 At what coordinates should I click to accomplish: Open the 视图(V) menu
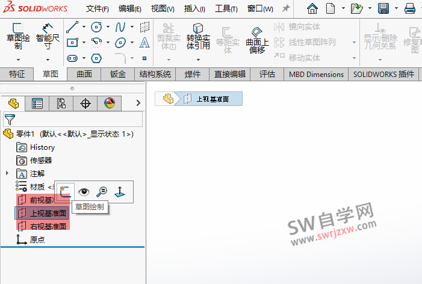(163, 9)
